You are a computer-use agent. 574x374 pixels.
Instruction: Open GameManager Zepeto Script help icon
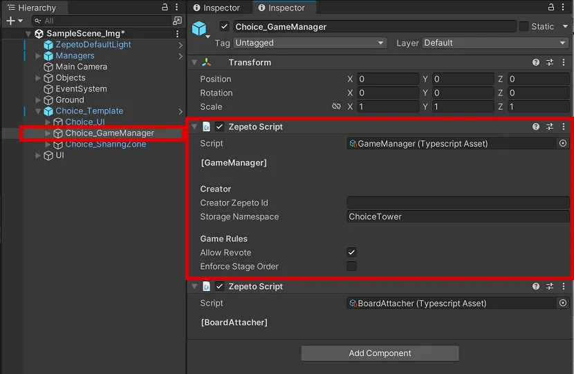[x=536, y=127]
